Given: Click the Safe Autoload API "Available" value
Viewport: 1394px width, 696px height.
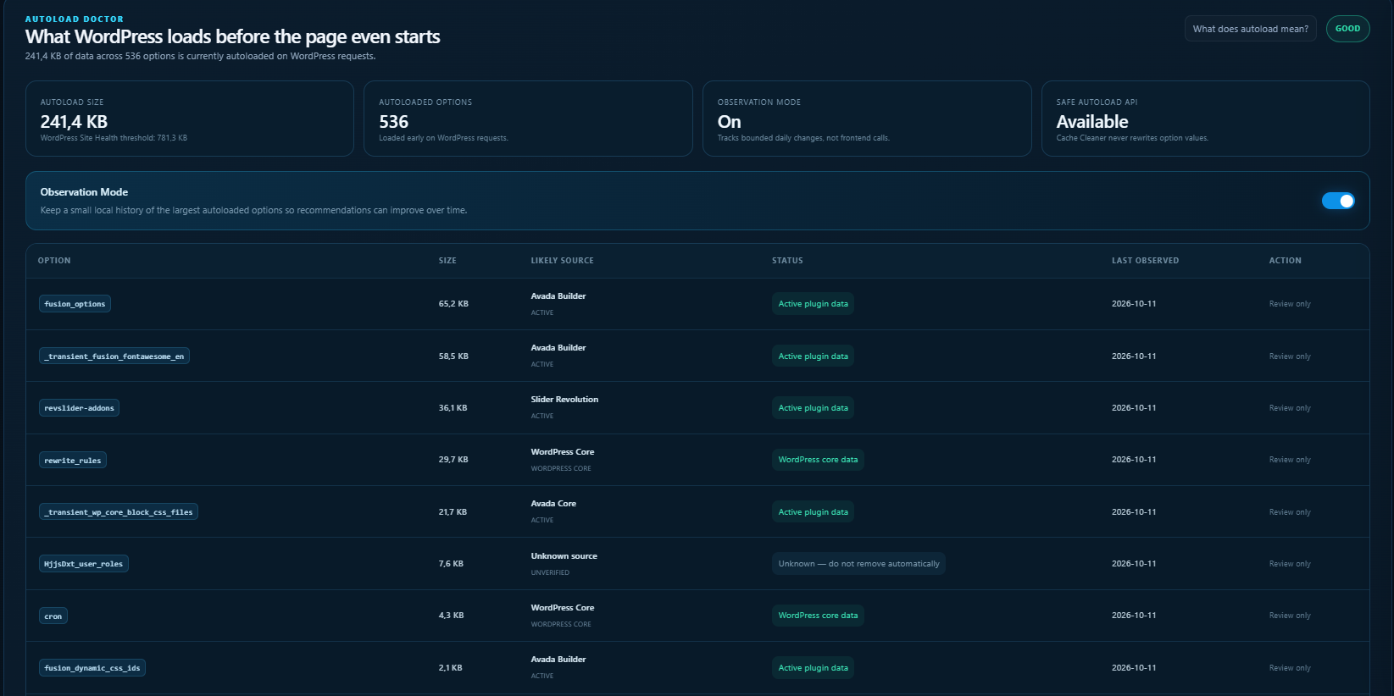Looking at the screenshot, I should click(1091, 122).
